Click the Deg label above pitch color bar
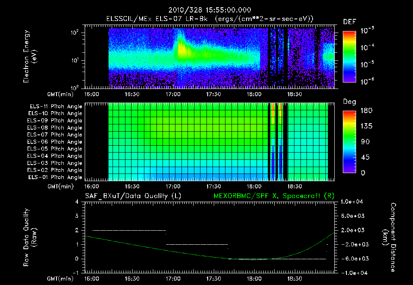The height and width of the screenshot is (285, 413). coord(349,102)
